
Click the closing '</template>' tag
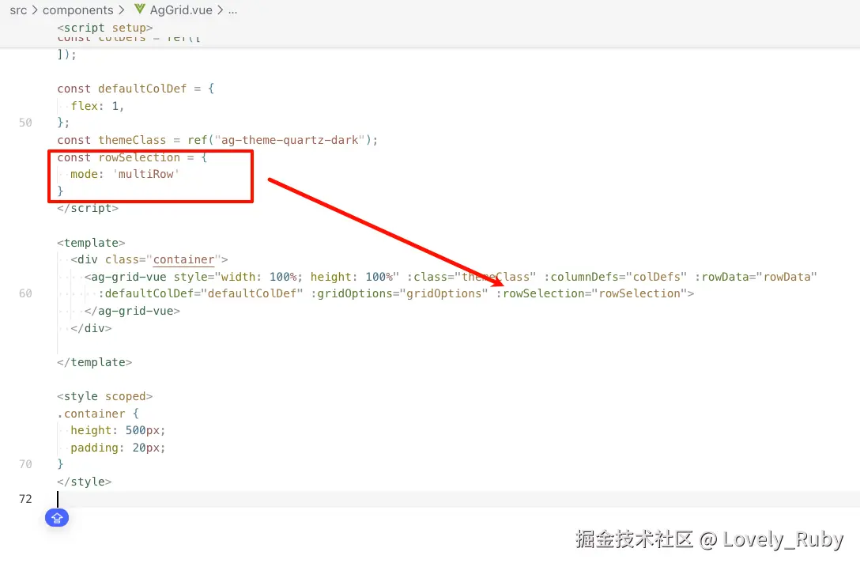click(x=94, y=362)
